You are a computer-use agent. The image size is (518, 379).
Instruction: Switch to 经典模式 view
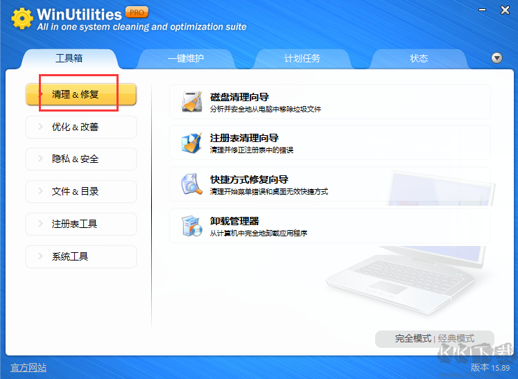point(456,339)
